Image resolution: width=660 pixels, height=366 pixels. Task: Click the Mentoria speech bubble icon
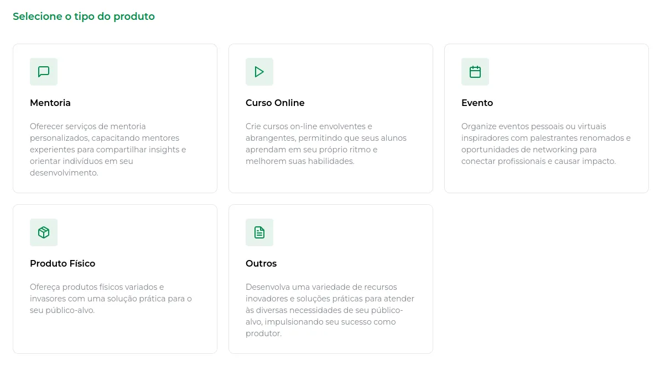[44, 72]
